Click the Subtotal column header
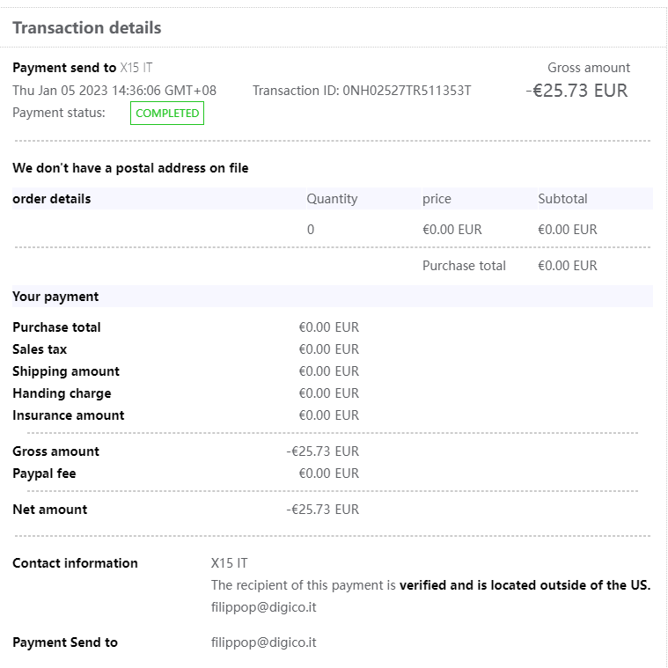Screen dimensions: 668x668 (562, 199)
